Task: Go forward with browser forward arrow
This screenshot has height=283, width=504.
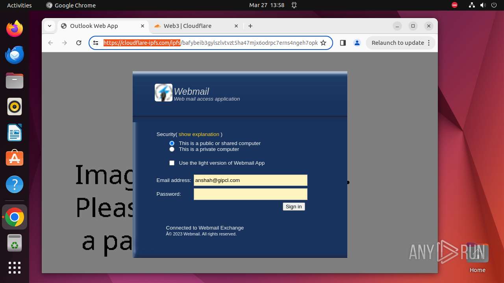Action: (65, 43)
